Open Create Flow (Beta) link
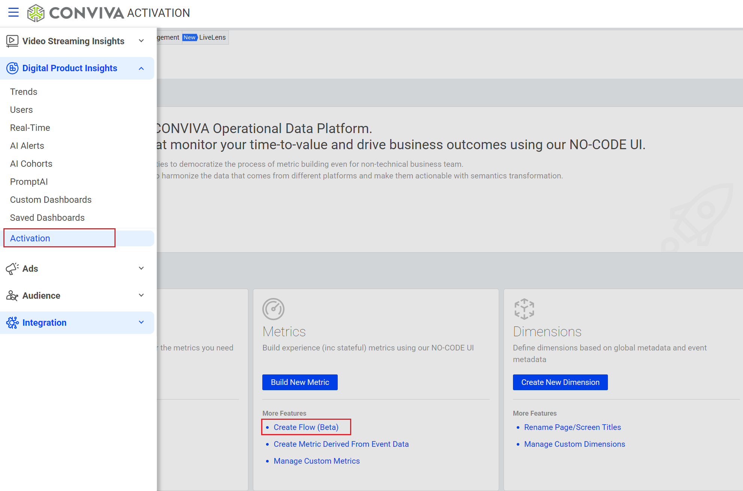743x491 pixels. tap(306, 427)
